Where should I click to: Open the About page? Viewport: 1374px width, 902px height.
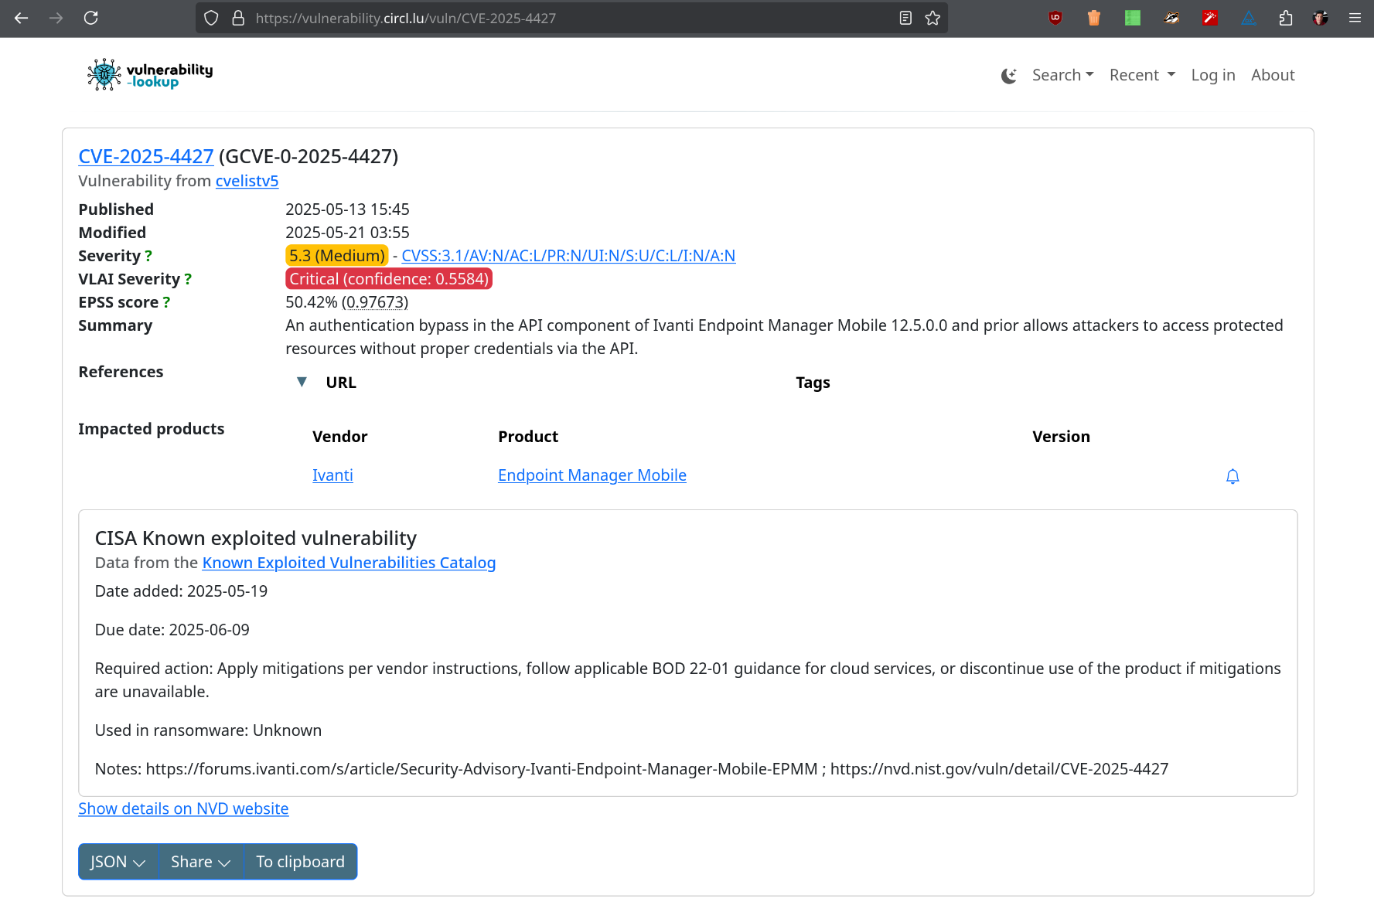[x=1273, y=75]
